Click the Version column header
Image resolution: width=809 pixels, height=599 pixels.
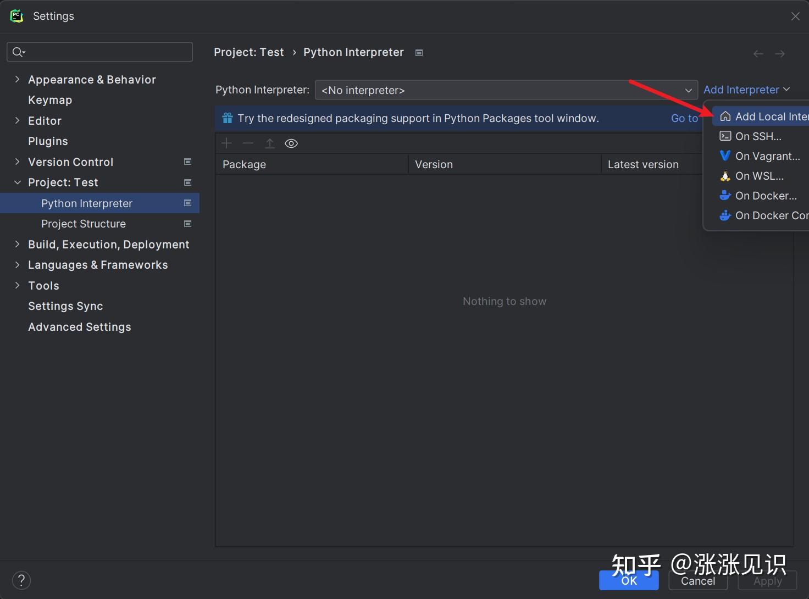pos(505,164)
